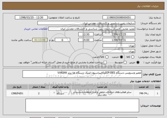Open buyer contact info link اطلاعات تماس خریدار

(x=36, y=29)
